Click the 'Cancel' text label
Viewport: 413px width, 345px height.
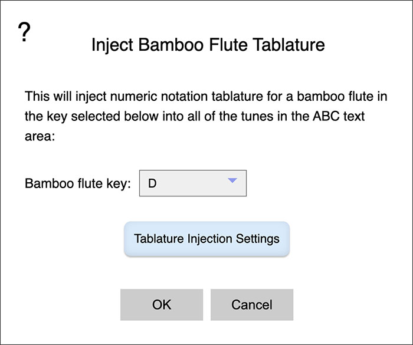coord(252,305)
